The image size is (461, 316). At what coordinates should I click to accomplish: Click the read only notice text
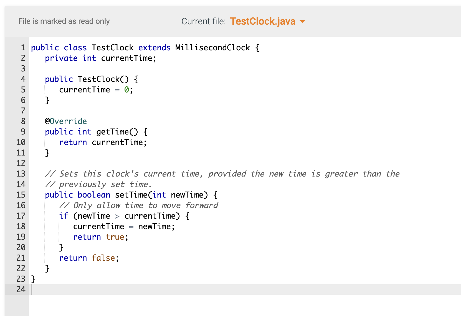tap(64, 21)
